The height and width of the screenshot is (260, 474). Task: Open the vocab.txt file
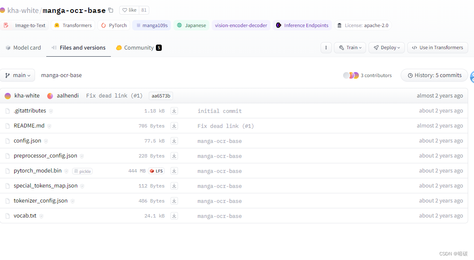[25, 215]
